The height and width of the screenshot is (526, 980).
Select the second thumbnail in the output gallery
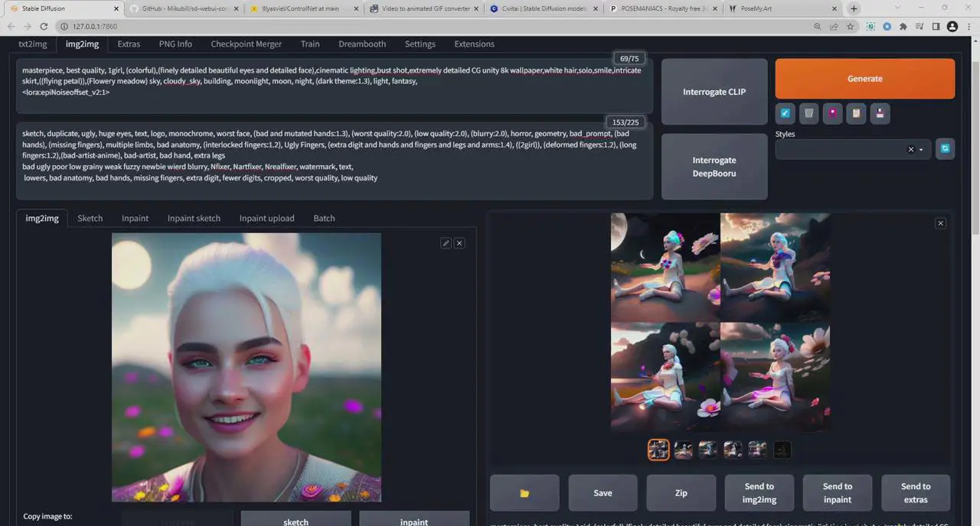(x=683, y=450)
